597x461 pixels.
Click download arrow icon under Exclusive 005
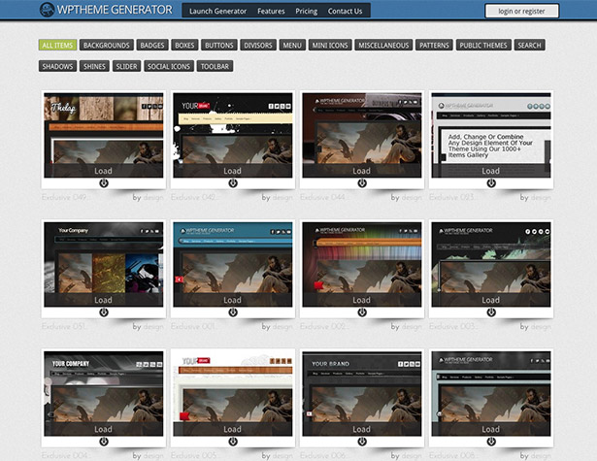point(233,442)
